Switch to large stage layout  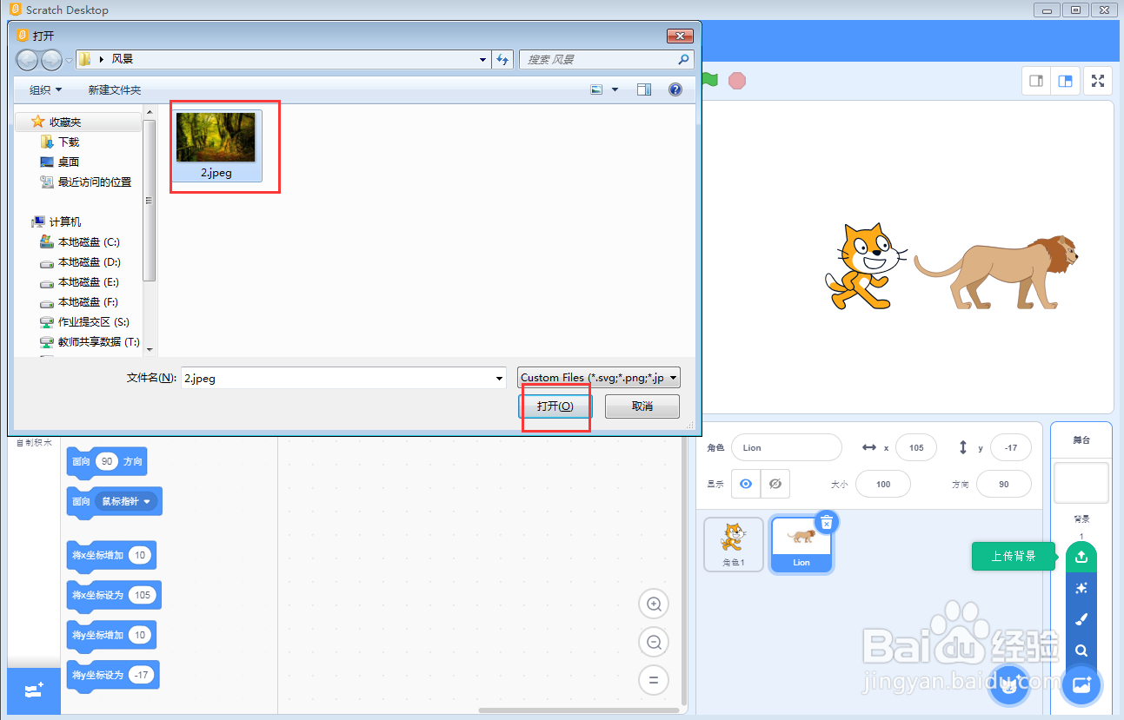pyautogui.click(x=1065, y=81)
